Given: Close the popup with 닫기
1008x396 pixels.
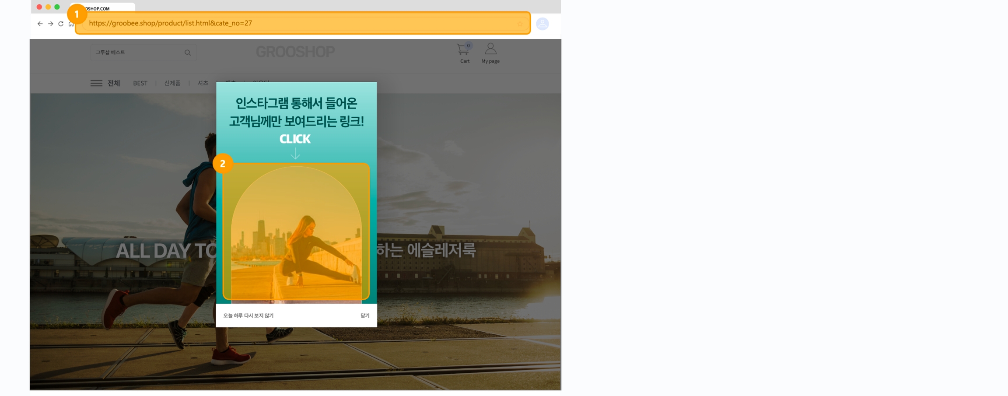Looking at the screenshot, I should coord(365,315).
